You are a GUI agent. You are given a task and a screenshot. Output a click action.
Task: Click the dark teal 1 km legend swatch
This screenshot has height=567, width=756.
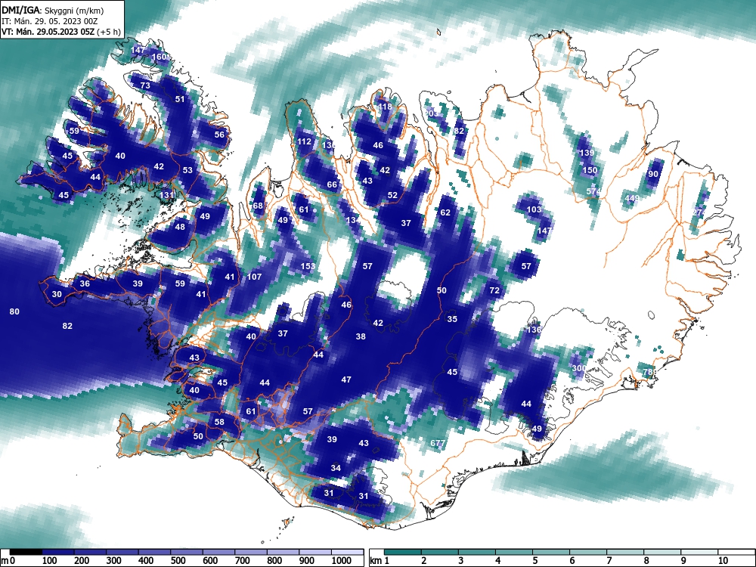(x=403, y=552)
